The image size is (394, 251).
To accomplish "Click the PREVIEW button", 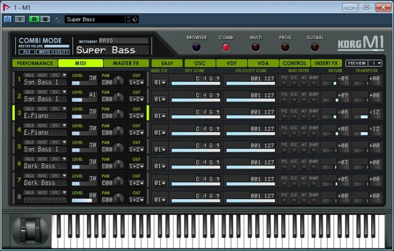I will pos(357,63).
